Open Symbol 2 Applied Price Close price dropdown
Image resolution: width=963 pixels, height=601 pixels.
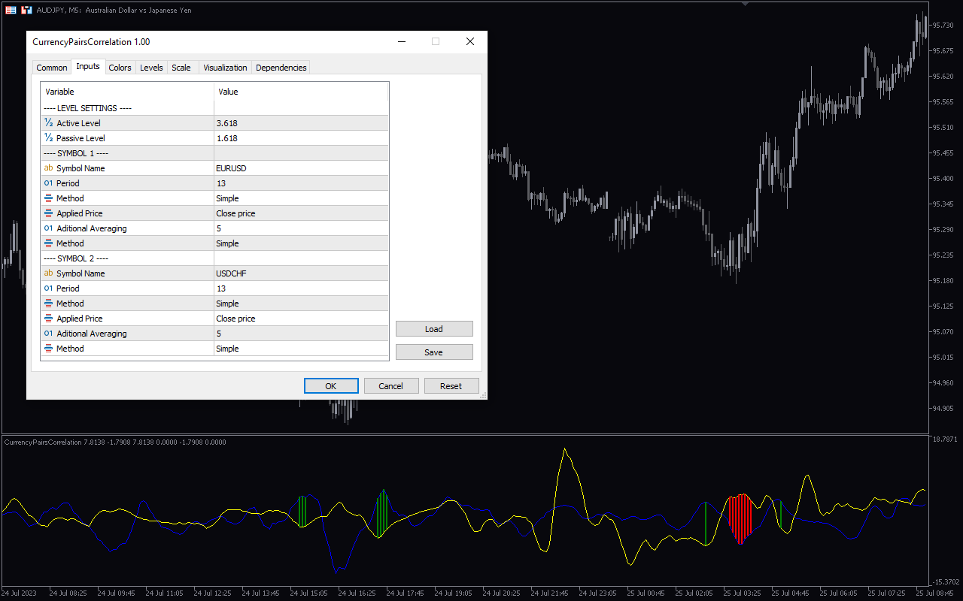(301, 319)
